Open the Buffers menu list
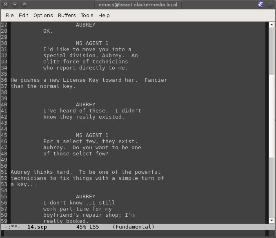 pyautogui.click(x=67, y=15)
